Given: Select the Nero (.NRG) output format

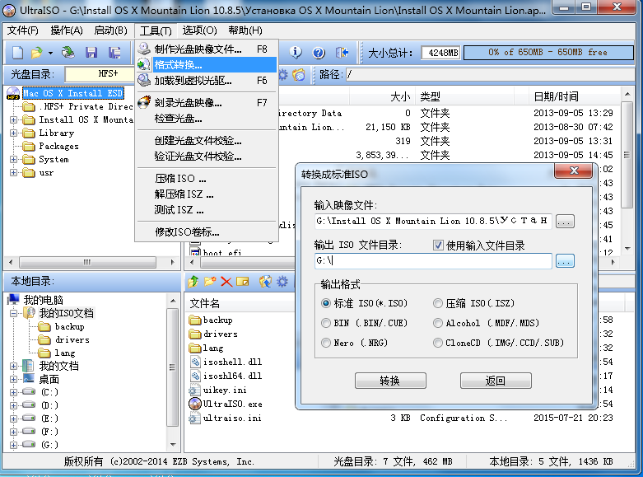Looking at the screenshot, I should pyautogui.click(x=326, y=343).
